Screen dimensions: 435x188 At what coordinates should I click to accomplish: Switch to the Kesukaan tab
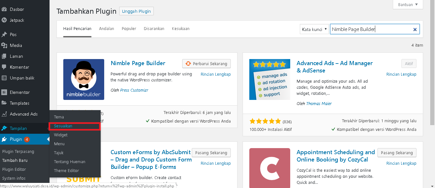[181, 29]
